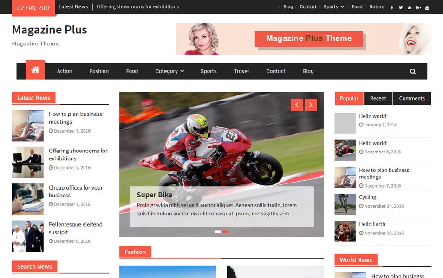Viewport: 443px width, 278px height.
Task: Open article Pellentesque eleifend suscipit
Action: [x=75, y=228]
